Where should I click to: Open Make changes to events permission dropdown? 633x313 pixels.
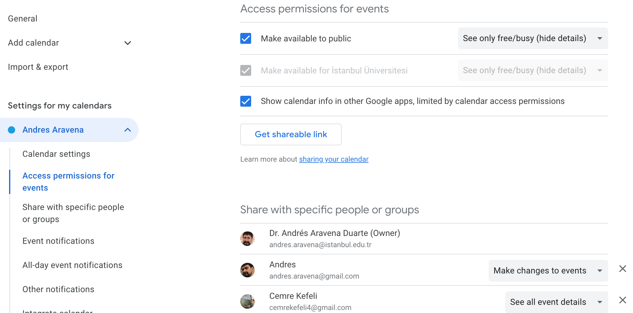coord(548,271)
